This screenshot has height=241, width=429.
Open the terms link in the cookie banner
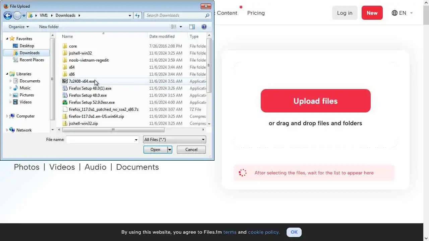click(230, 232)
